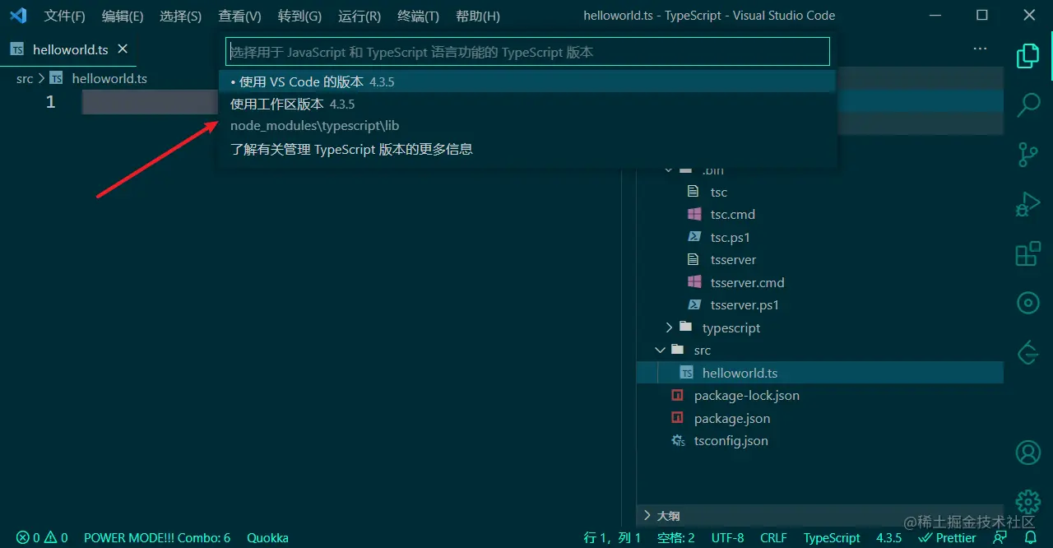Click the feedback icon in status bar

pos(1000,538)
